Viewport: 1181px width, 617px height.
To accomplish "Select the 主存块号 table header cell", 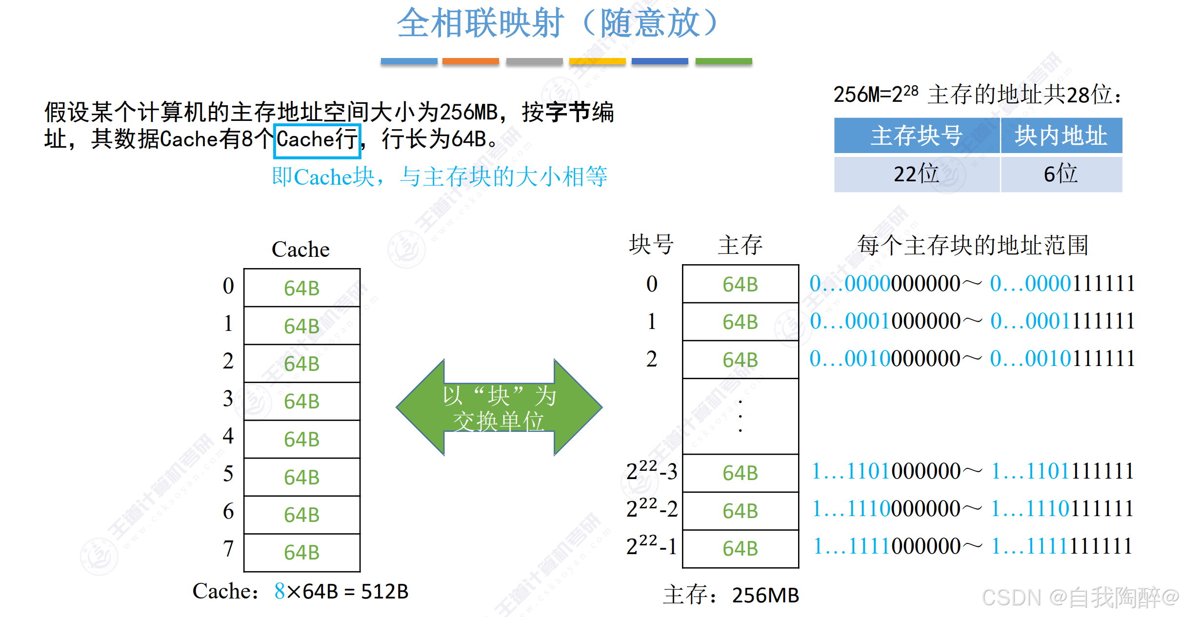I will tap(916, 136).
